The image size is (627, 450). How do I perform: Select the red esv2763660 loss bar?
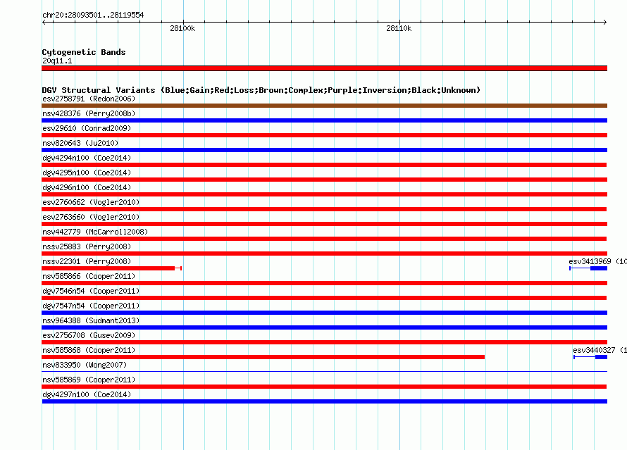324,224
